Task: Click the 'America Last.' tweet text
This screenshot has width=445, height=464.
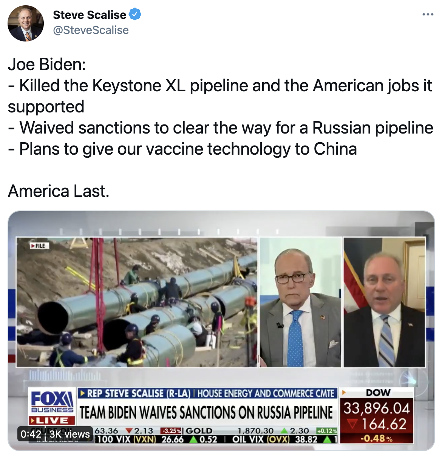Action: [x=59, y=191]
